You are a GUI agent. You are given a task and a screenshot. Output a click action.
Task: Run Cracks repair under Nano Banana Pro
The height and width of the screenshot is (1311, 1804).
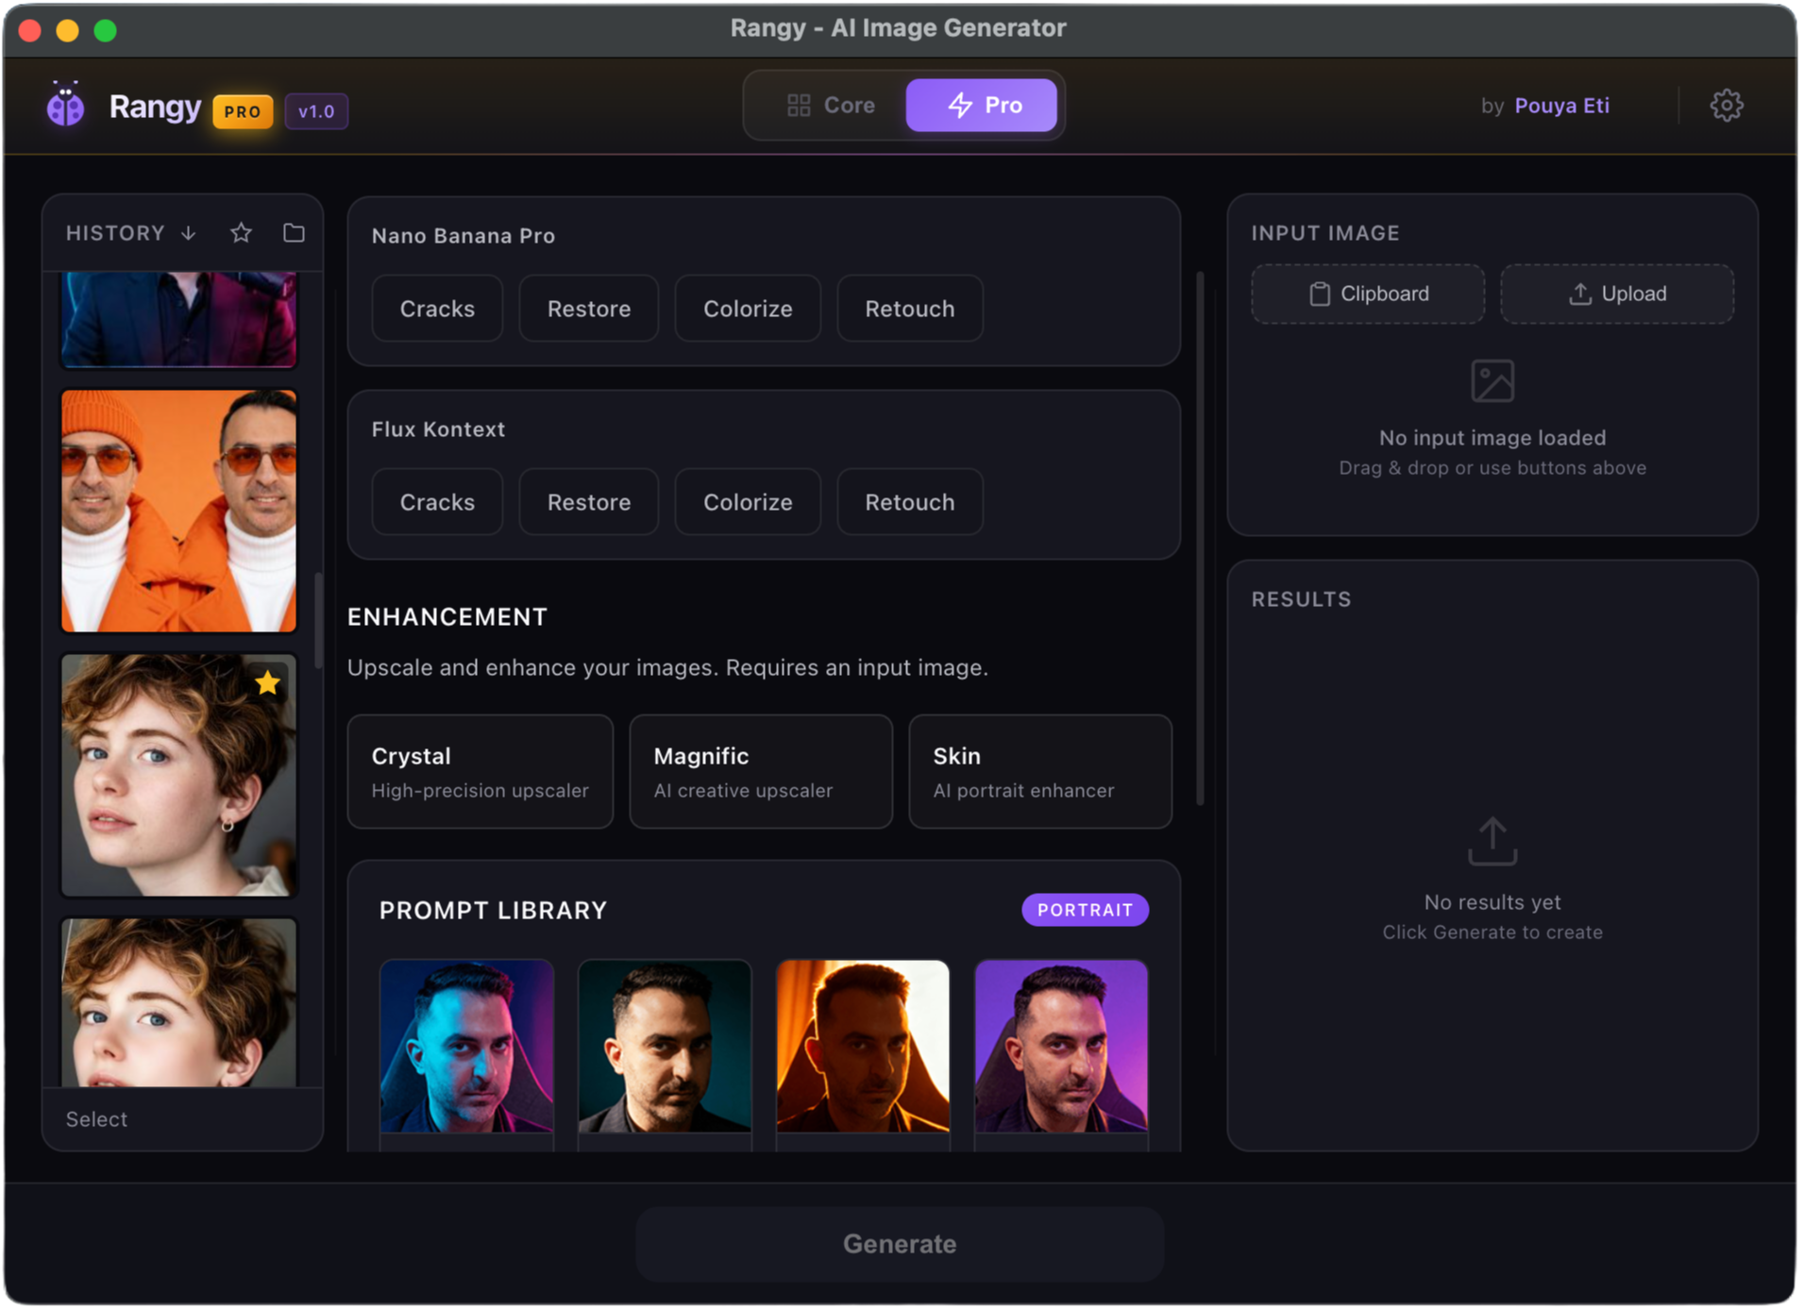(x=437, y=308)
